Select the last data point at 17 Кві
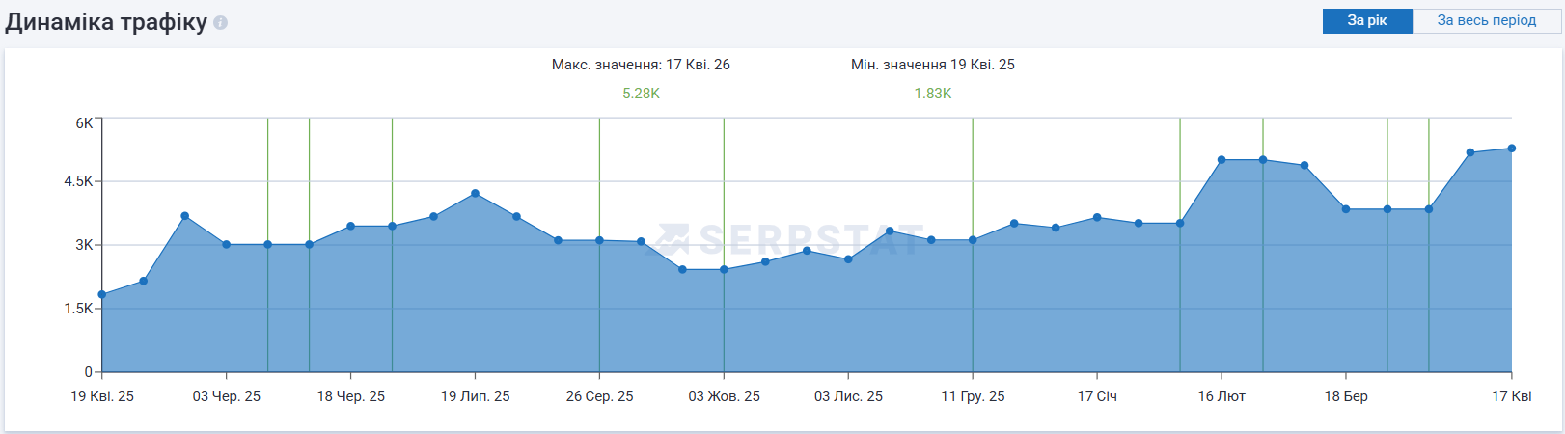 tap(1511, 149)
